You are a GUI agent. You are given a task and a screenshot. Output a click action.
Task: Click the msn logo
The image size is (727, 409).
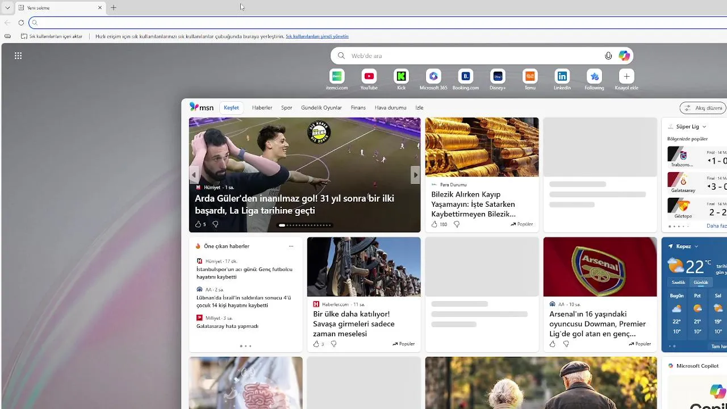coord(202,107)
